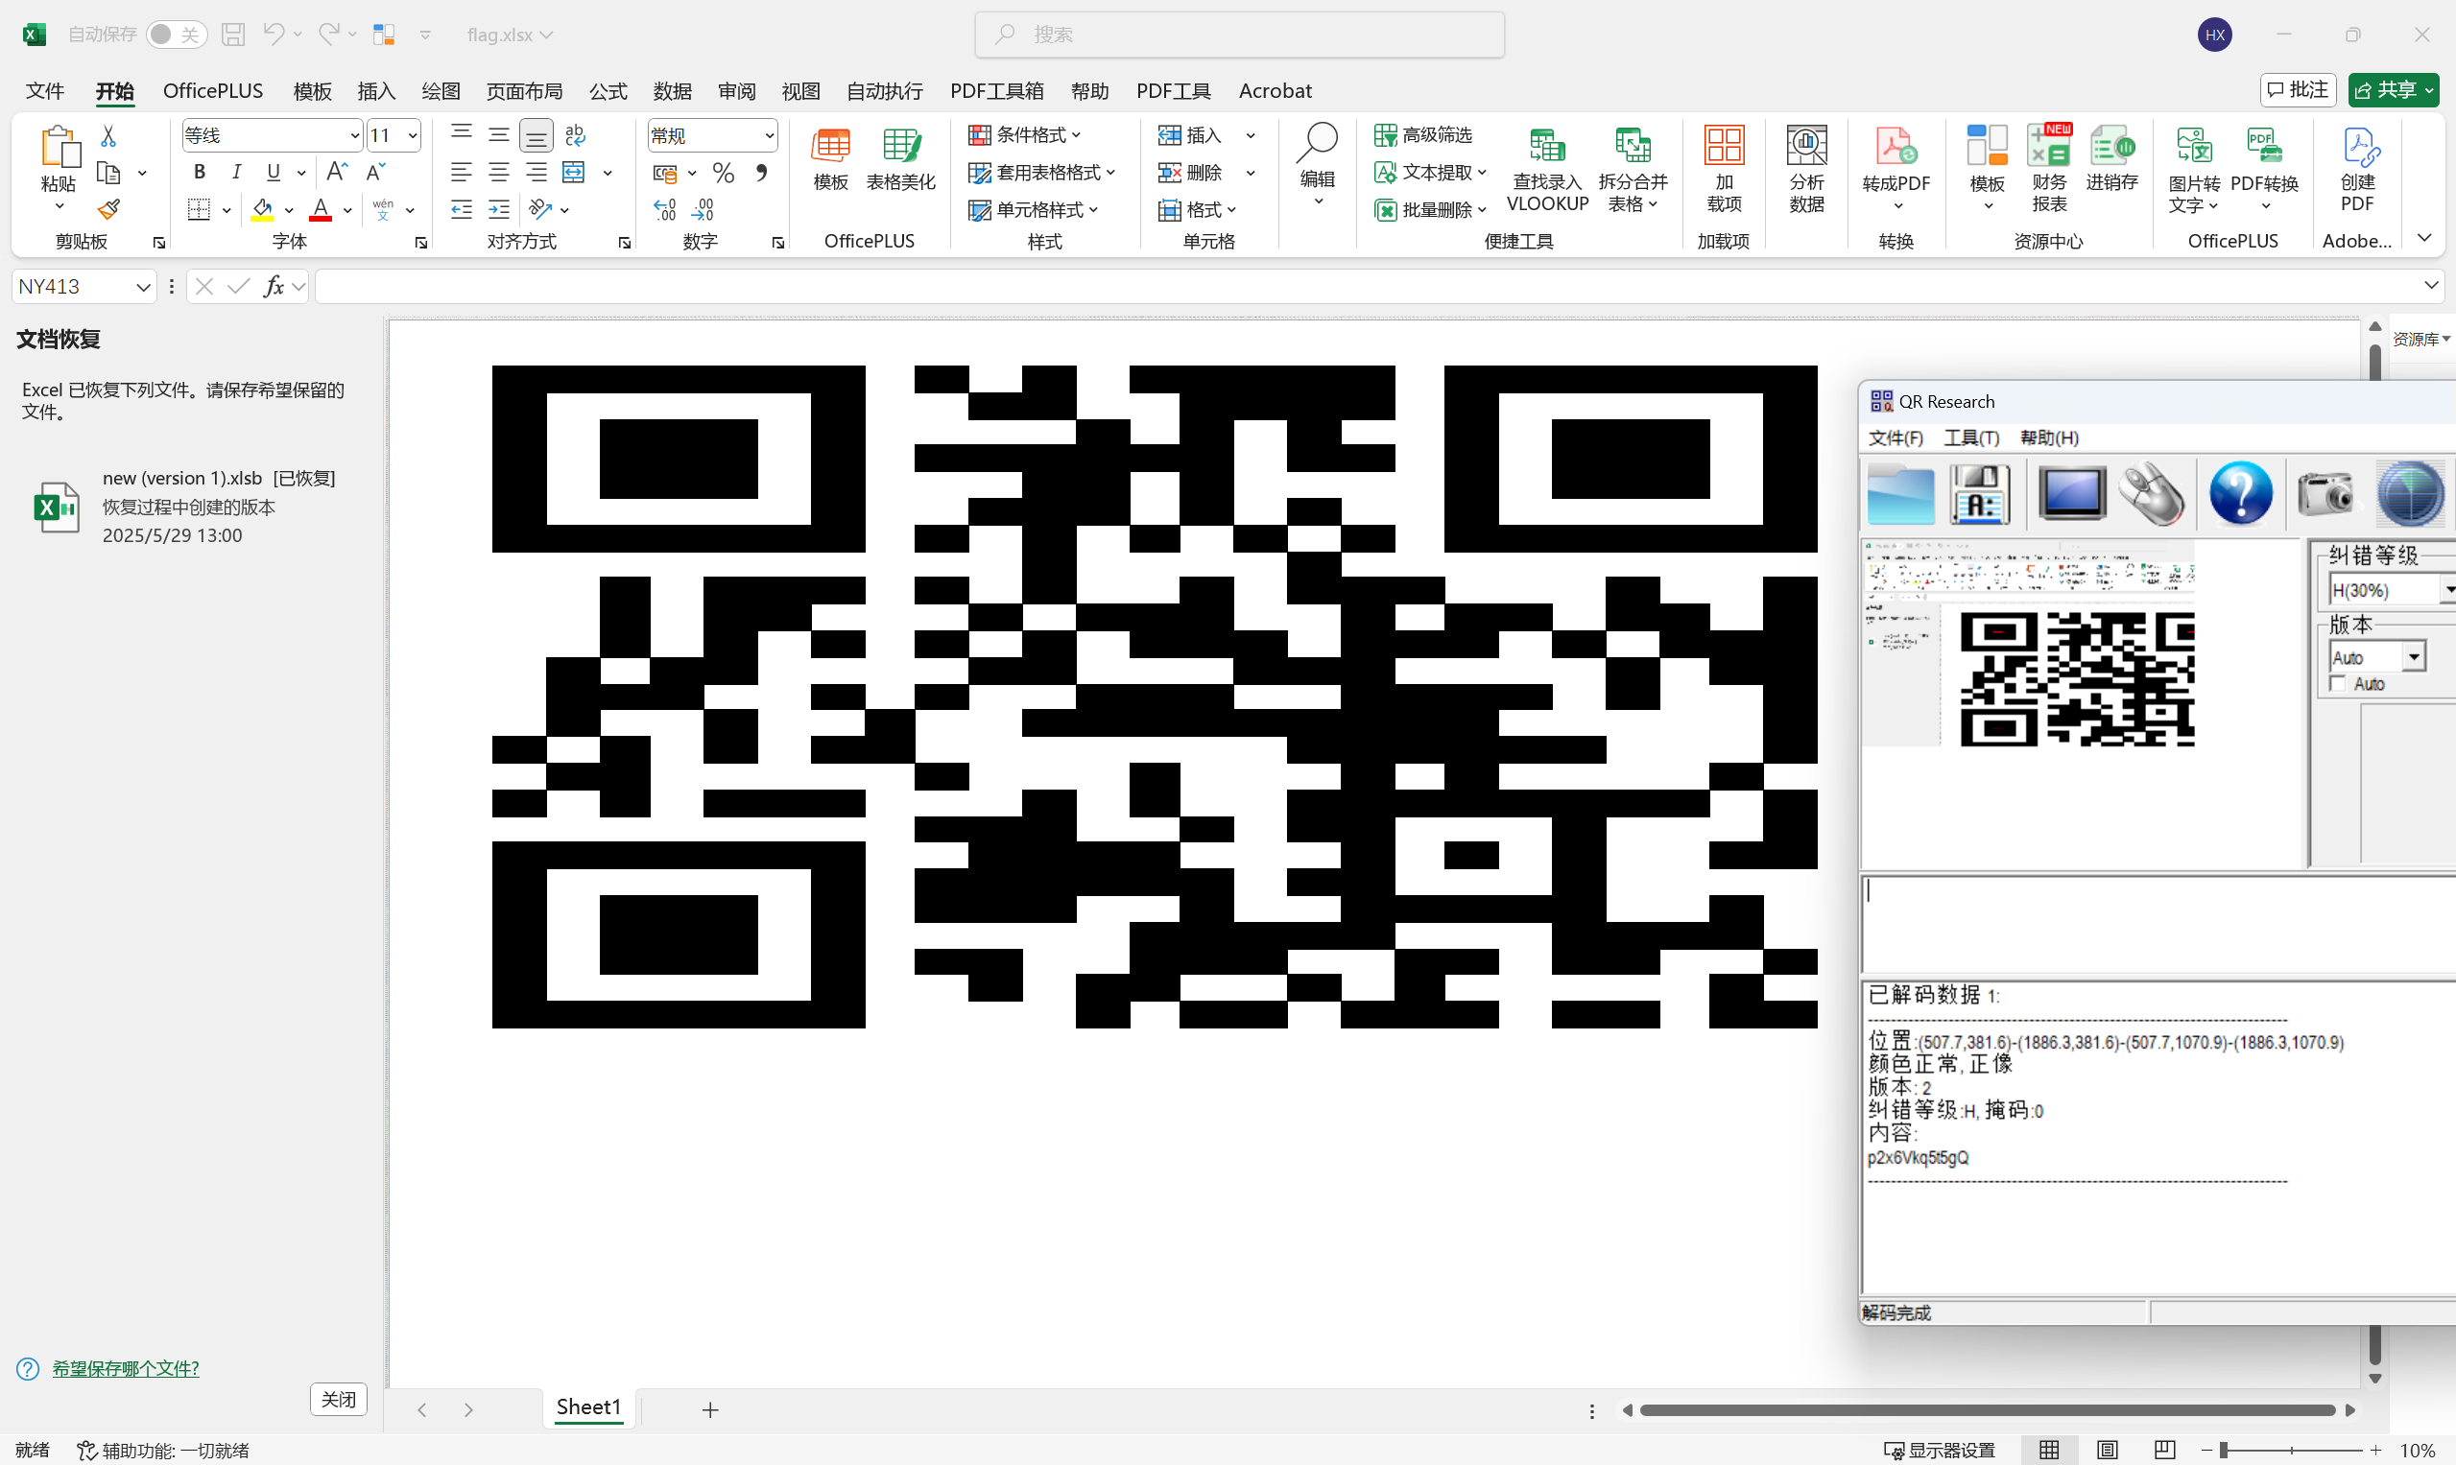The height and width of the screenshot is (1465, 2456).
Task: Expand the formula bar
Action: click(2431, 285)
